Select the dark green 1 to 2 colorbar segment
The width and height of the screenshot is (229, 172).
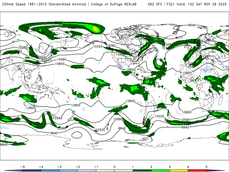pyautogui.click(x=142, y=171)
